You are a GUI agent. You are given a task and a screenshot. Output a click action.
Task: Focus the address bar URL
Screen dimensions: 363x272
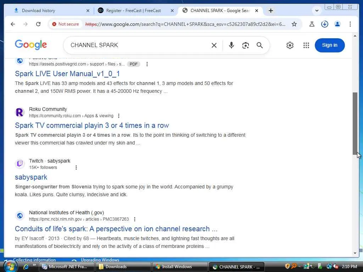click(x=185, y=24)
